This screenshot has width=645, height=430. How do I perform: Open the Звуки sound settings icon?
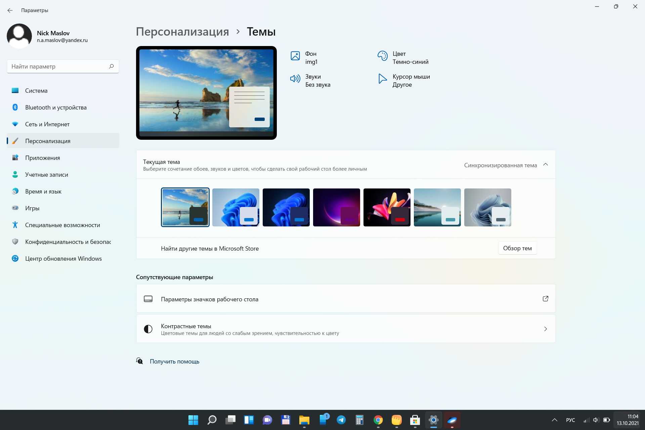295,79
